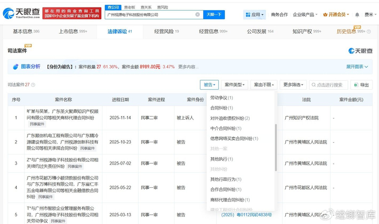Click help icon beside 司法案件 27
The image size is (379, 224).
(34, 85)
